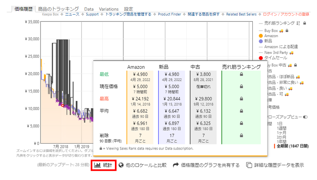
Task: Click 中古 highest price ¥ 29,800
Action: pos(203,99)
